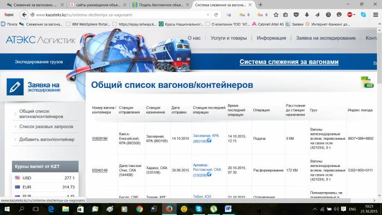
Task: Launch Microsoft Edge from taskbar
Action: [51, 209]
